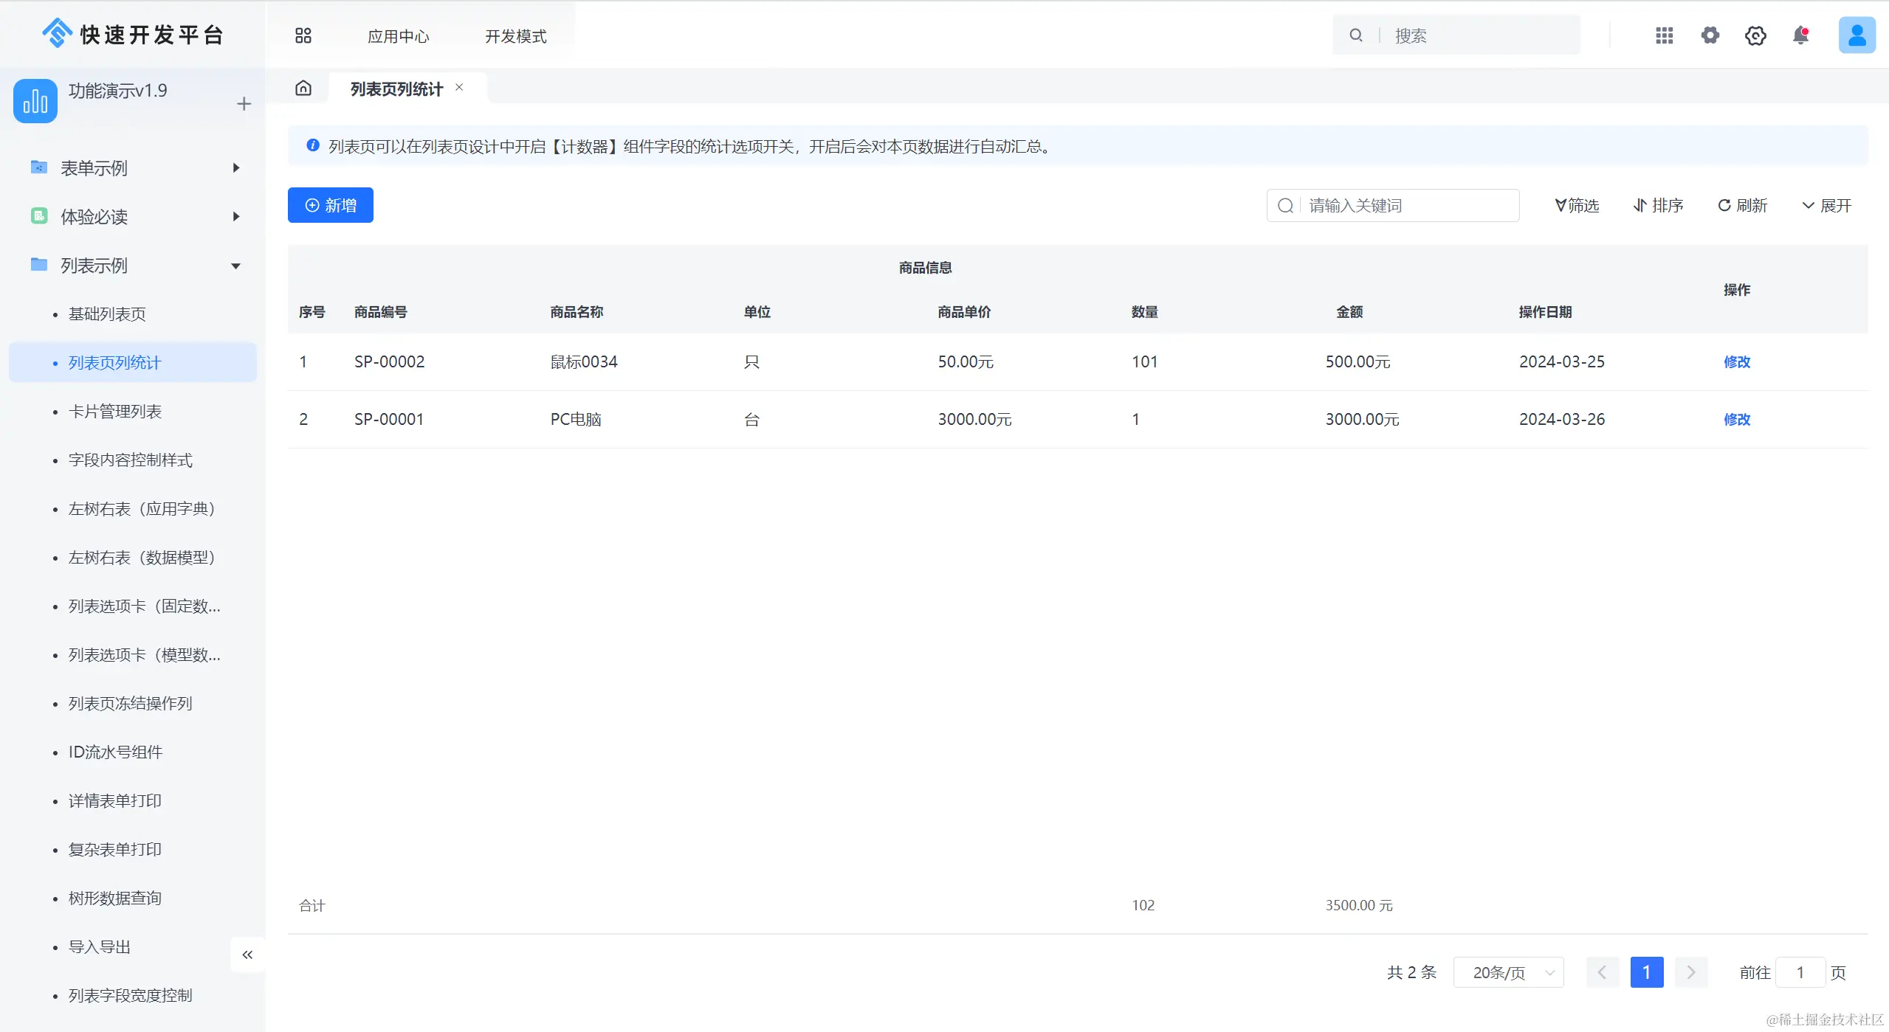This screenshot has height=1032, width=1889.
Task: Click the 请输入关键词 search field
Action: coord(1406,206)
